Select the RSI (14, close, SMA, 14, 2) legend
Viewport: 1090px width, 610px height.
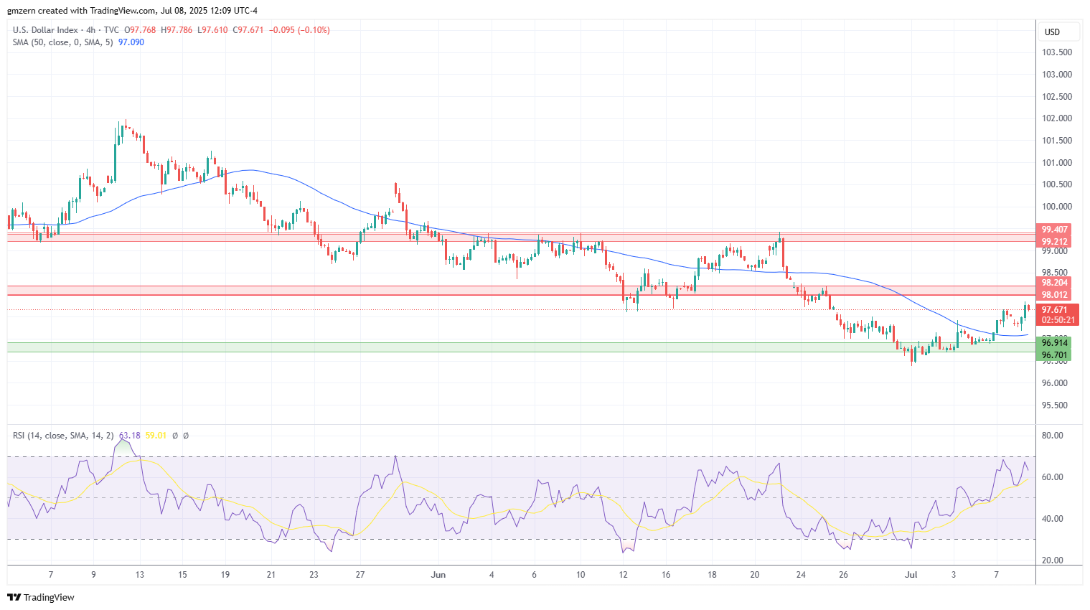(63, 436)
